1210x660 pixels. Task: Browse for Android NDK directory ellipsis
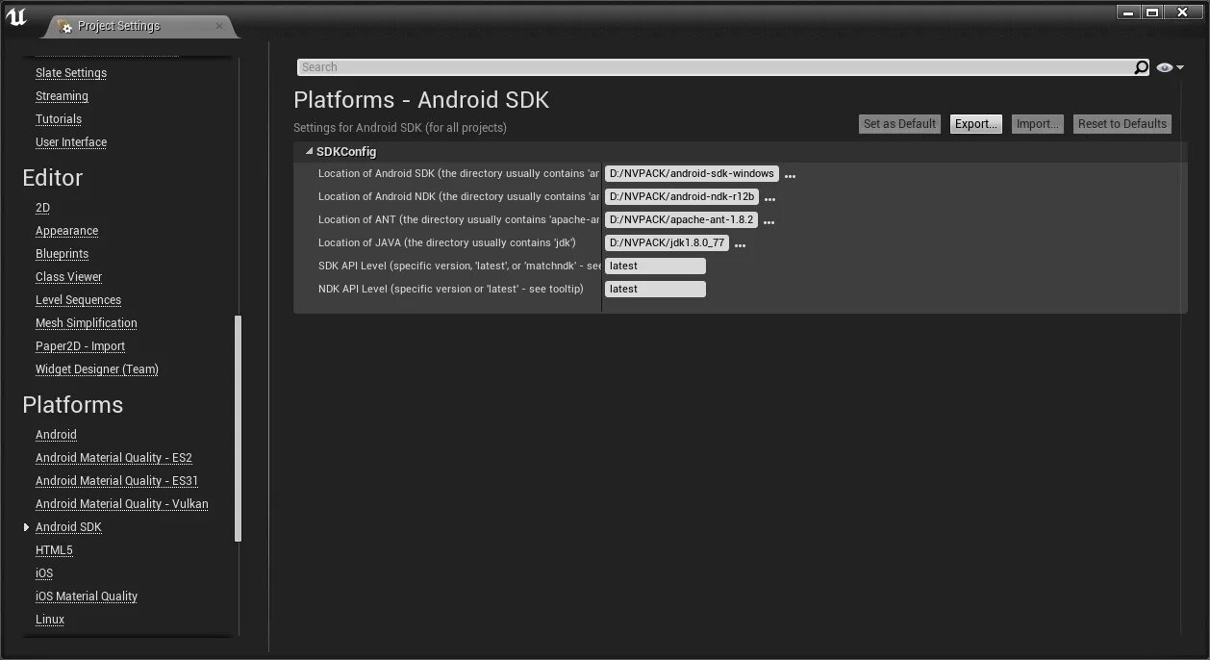tap(769, 198)
